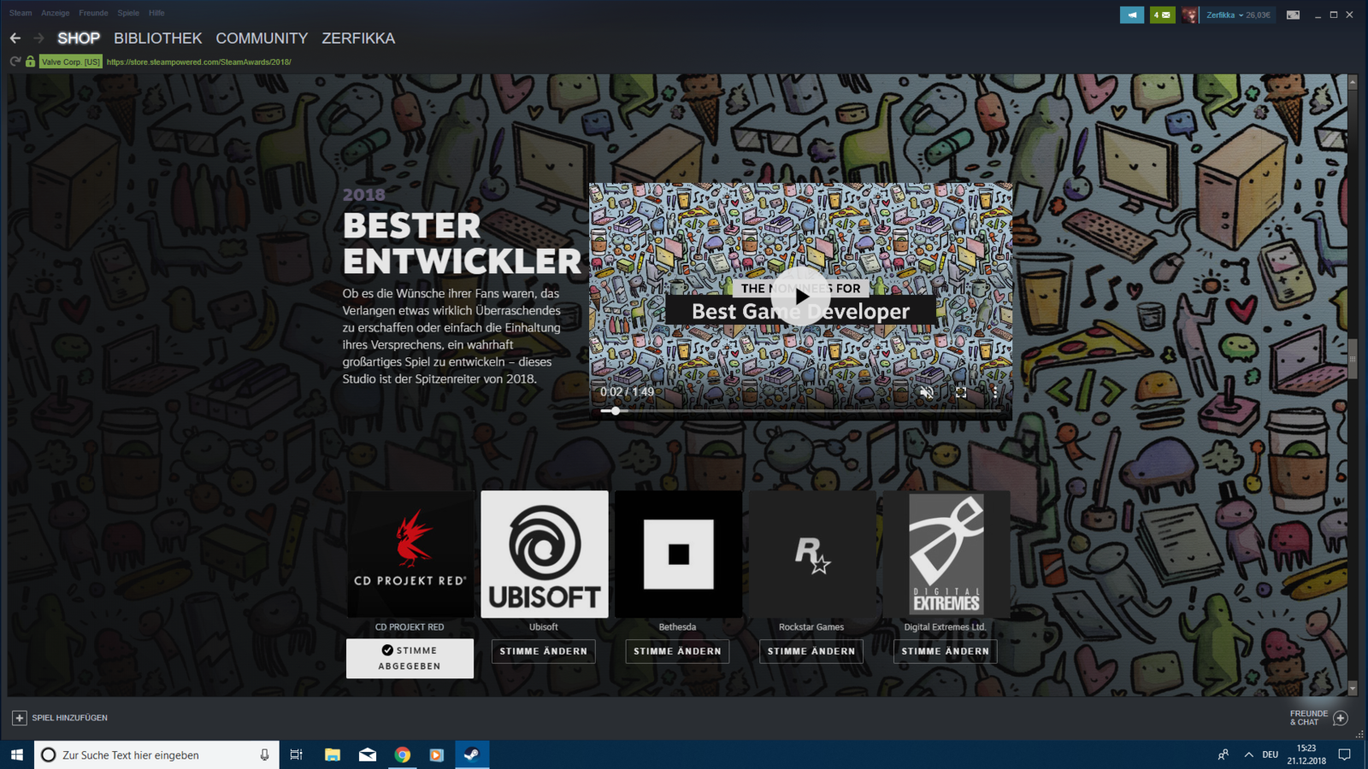Unmute the video sound
This screenshot has width=1368, height=769.
point(926,392)
